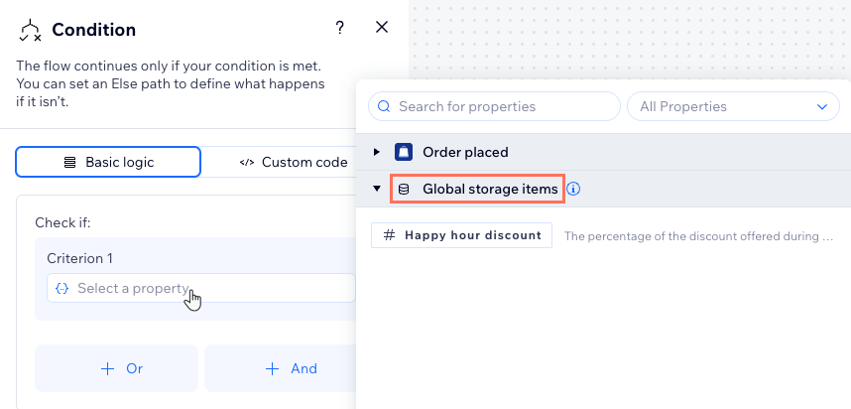
Task: Open Global storage items info tooltip
Action: point(573,189)
